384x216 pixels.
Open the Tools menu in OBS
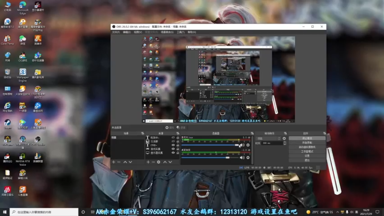[180, 32]
